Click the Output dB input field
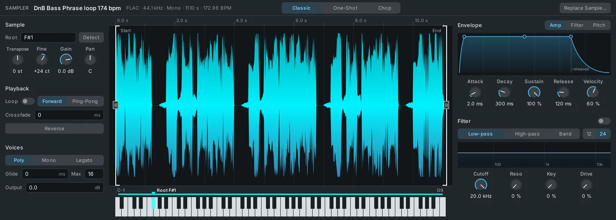This screenshot has height=220, width=616. [x=65, y=187]
